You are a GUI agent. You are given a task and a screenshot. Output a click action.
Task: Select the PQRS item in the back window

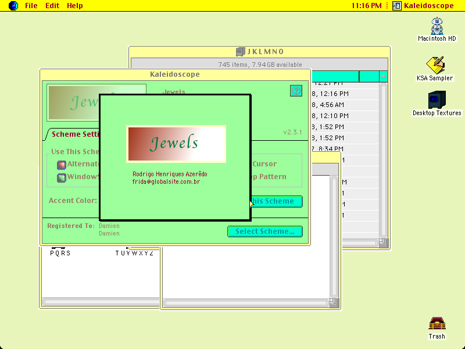coord(60,253)
